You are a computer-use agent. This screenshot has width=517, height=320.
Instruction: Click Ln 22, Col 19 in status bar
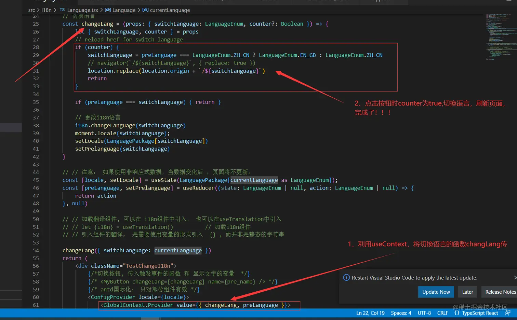(370, 313)
